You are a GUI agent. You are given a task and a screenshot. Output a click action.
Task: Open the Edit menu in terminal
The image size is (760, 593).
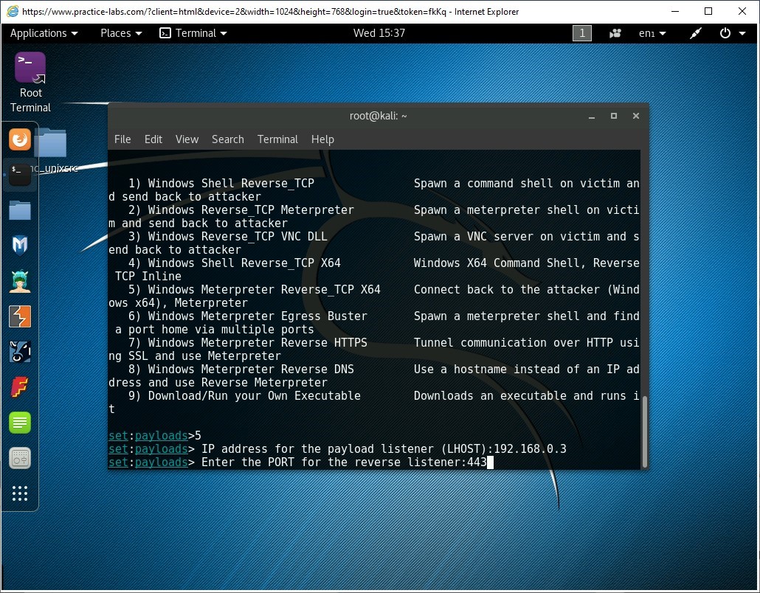[x=153, y=139]
